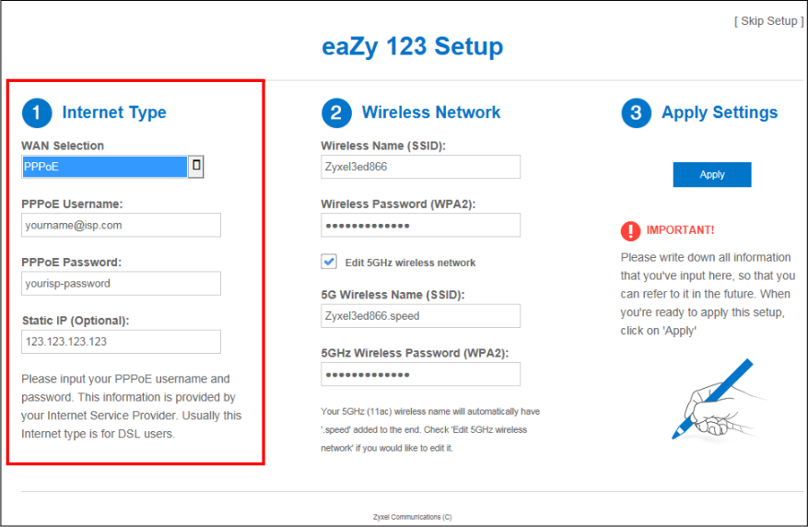
Task: Open the WAN Selection dropdown arrow
Action: [x=195, y=167]
